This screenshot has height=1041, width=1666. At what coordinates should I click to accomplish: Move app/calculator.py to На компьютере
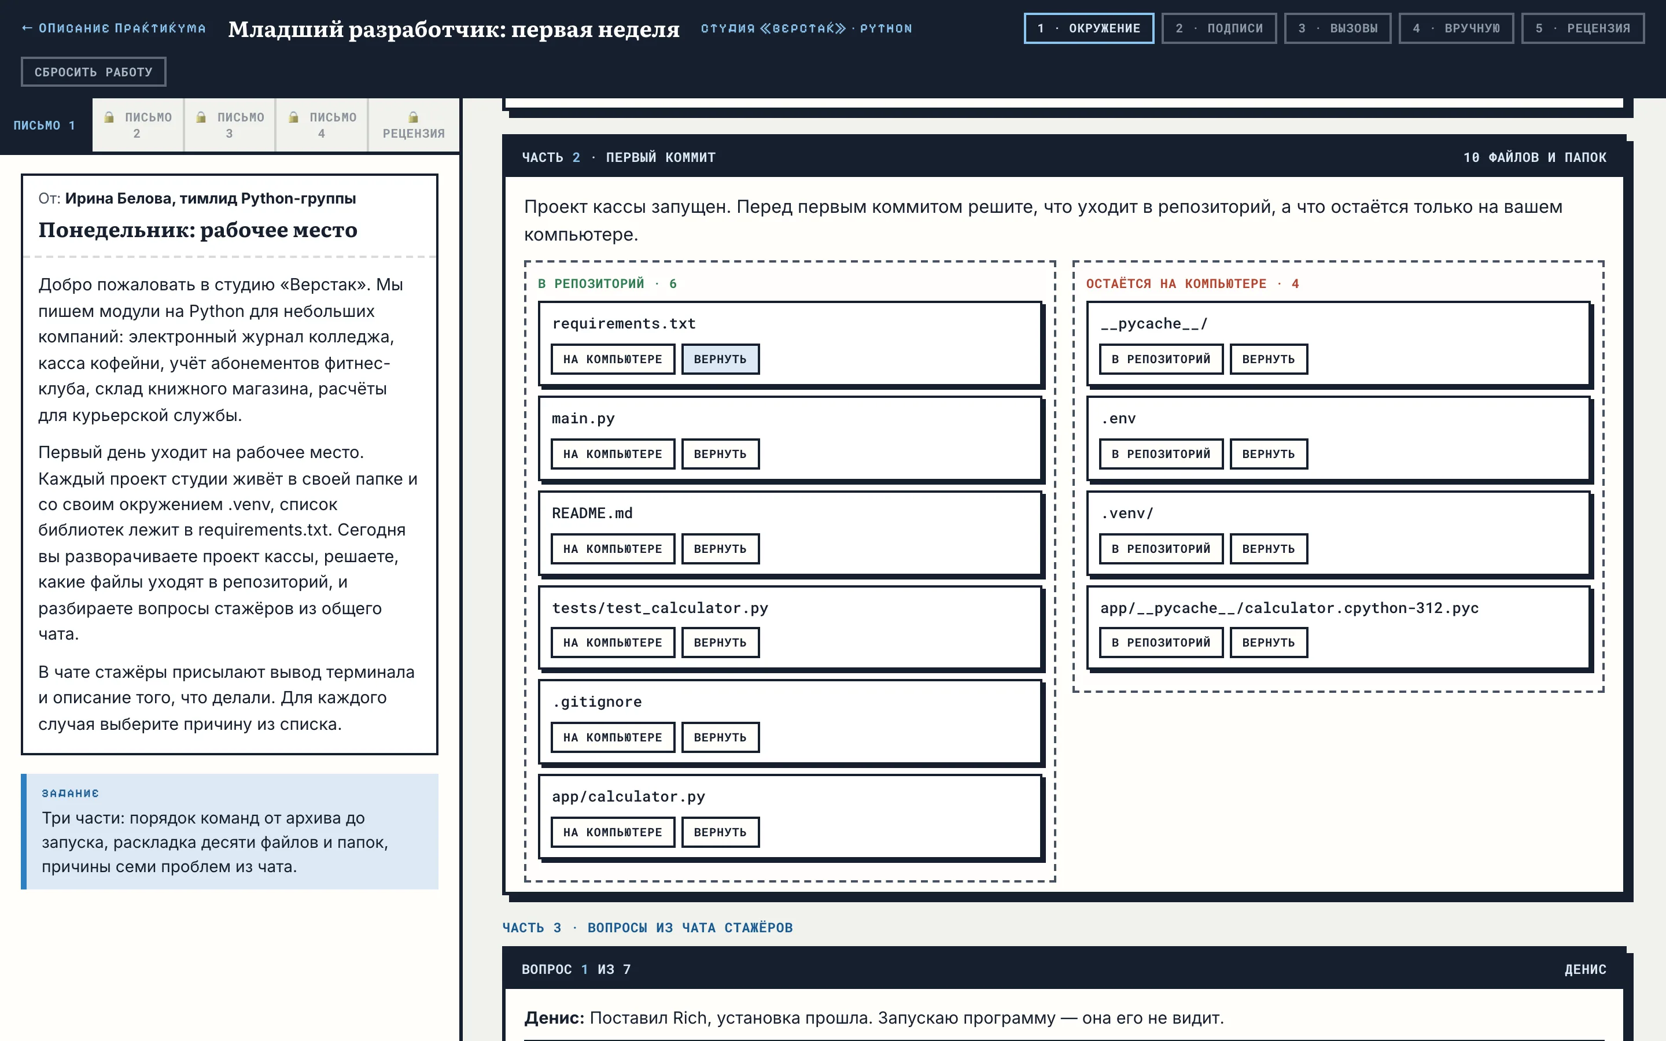[613, 832]
